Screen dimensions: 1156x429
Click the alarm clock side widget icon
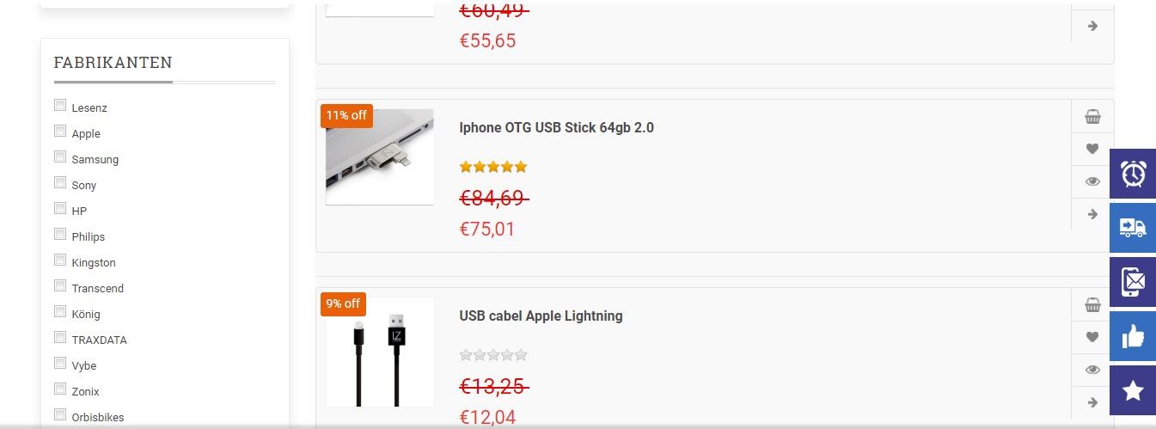pyautogui.click(x=1133, y=174)
